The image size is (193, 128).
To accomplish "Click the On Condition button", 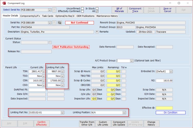I will coord(171,113).
